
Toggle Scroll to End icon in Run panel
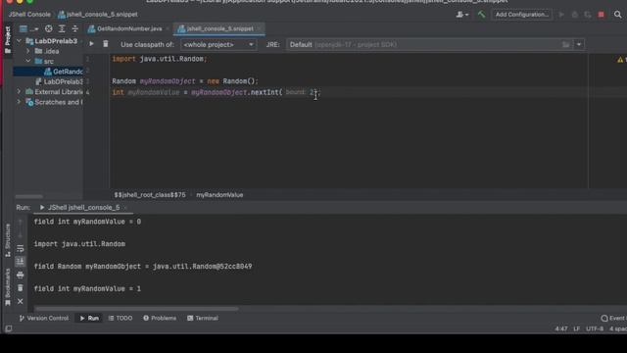click(21, 262)
